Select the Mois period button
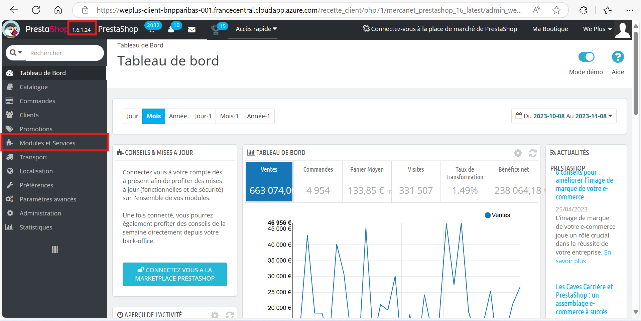The height and width of the screenshot is (321, 641). pos(154,116)
